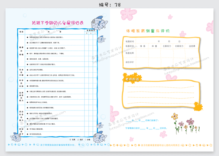
Task: Click the '发展情况' header in the evaluation table
Action: tap(91, 31)
